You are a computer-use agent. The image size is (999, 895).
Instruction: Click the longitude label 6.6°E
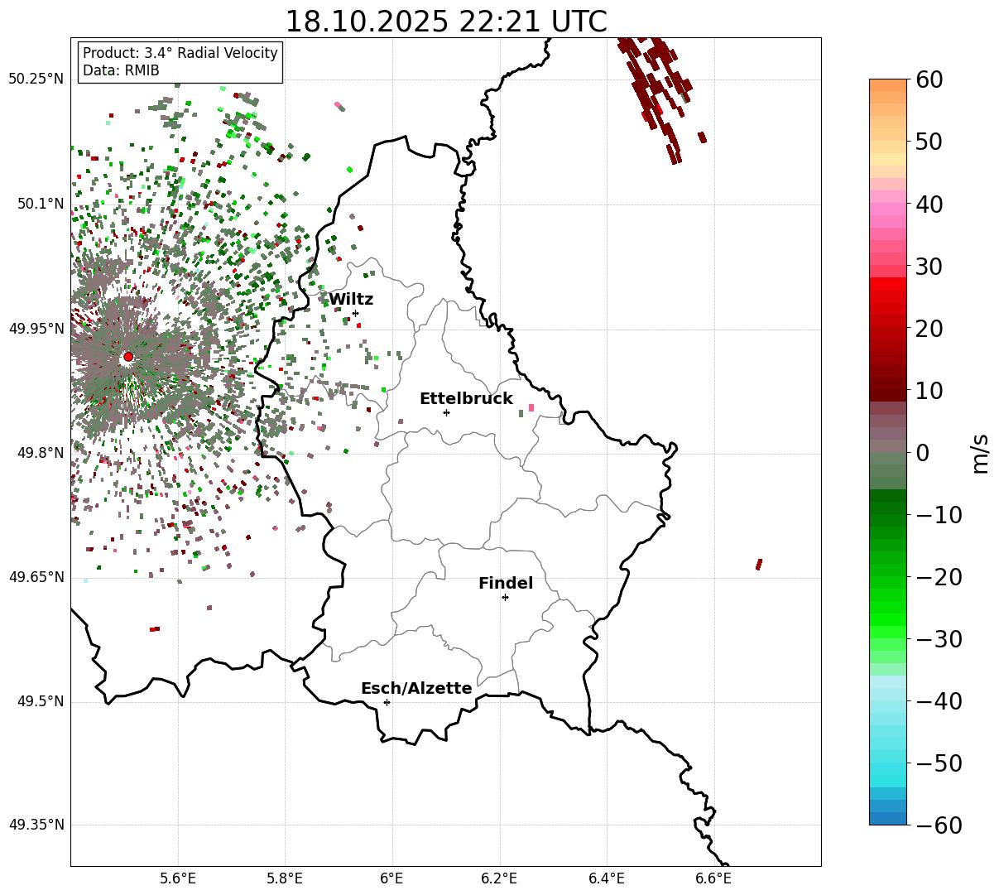click(x=713, y=878)
